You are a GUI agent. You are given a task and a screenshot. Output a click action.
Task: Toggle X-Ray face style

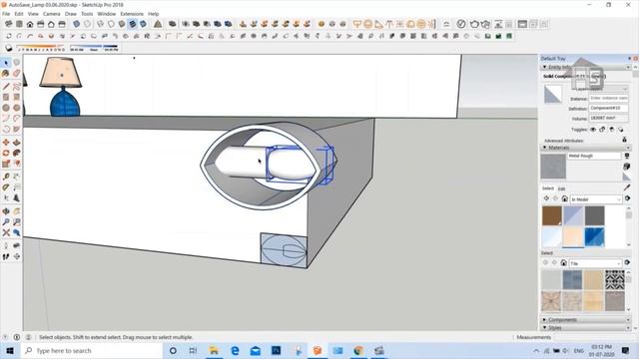[x=76, y=24]
